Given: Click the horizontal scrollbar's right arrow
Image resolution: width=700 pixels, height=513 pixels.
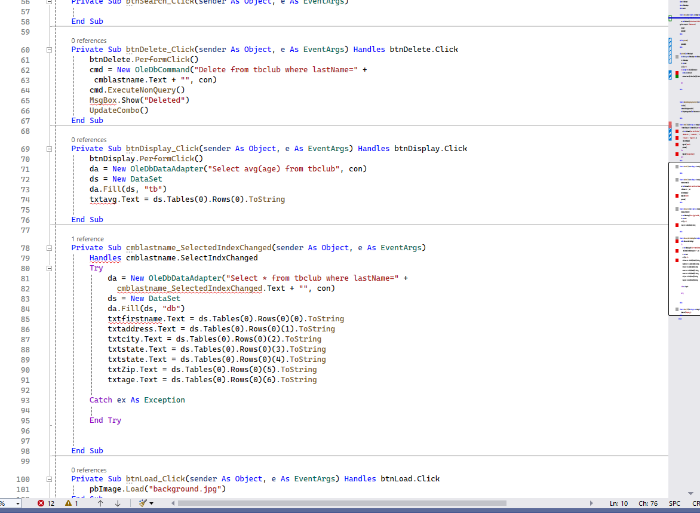Looking at the screenshot, I should tap(591, 503).
